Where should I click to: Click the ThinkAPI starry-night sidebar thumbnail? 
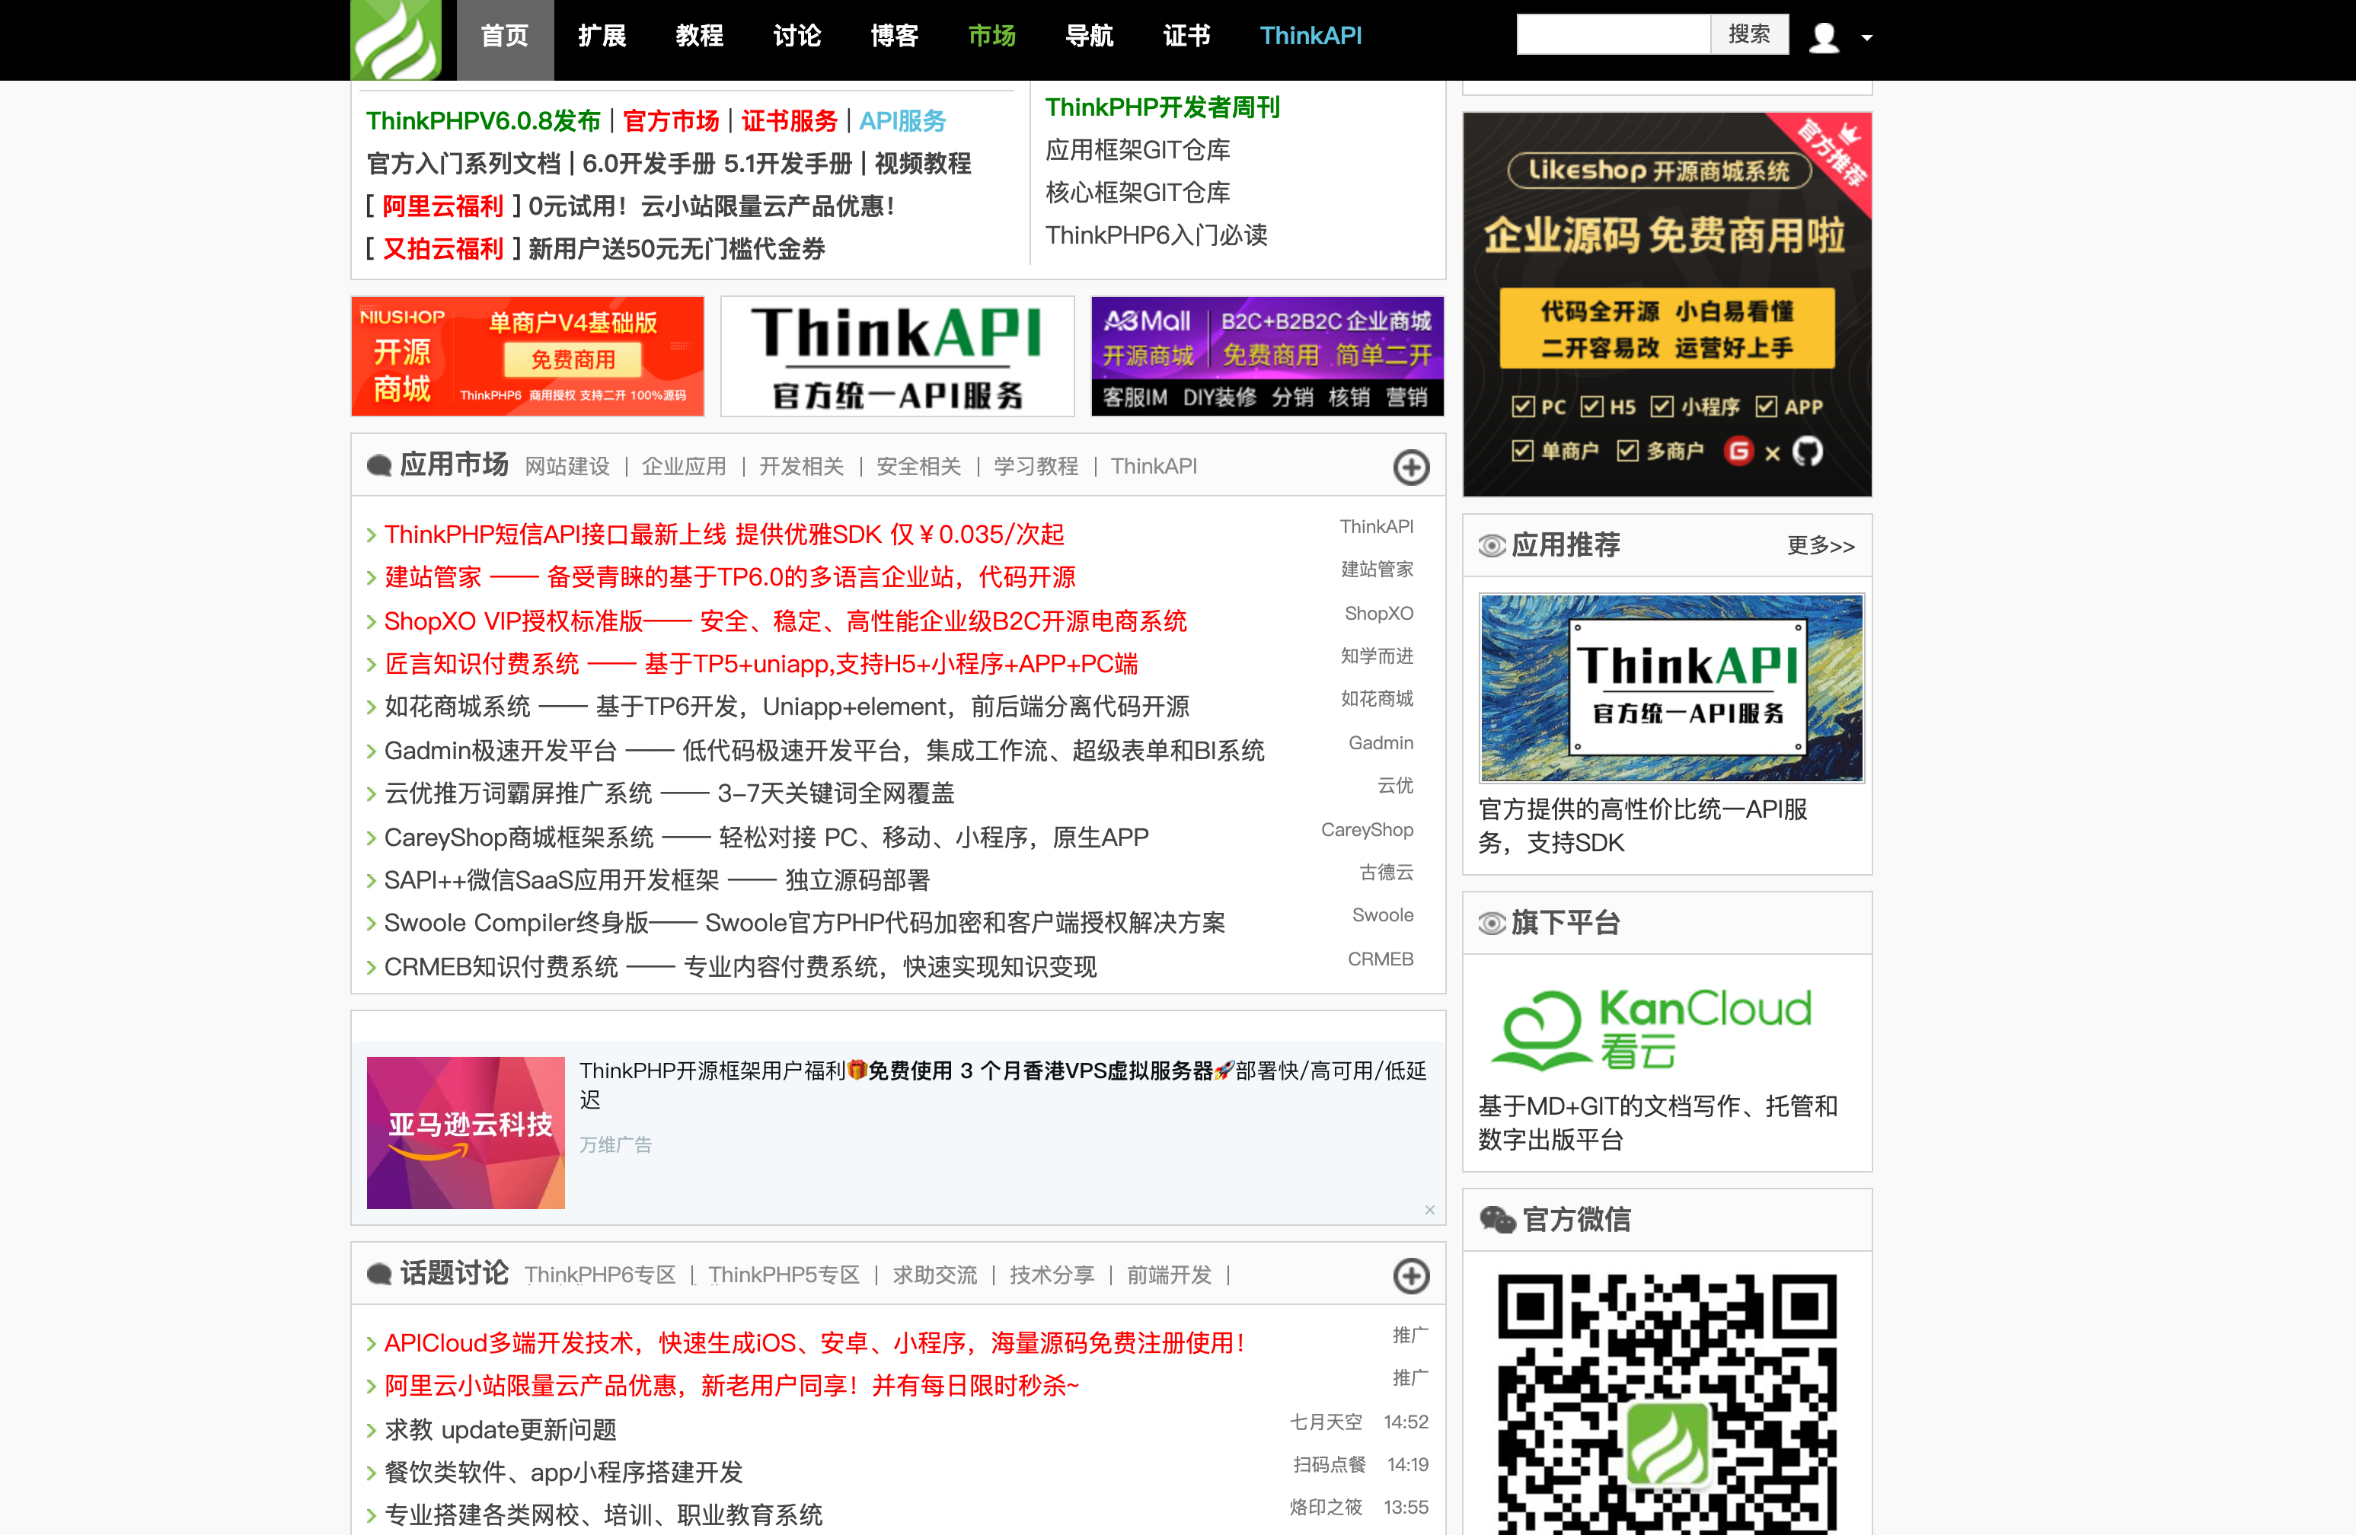click(x=1671, y=688)
